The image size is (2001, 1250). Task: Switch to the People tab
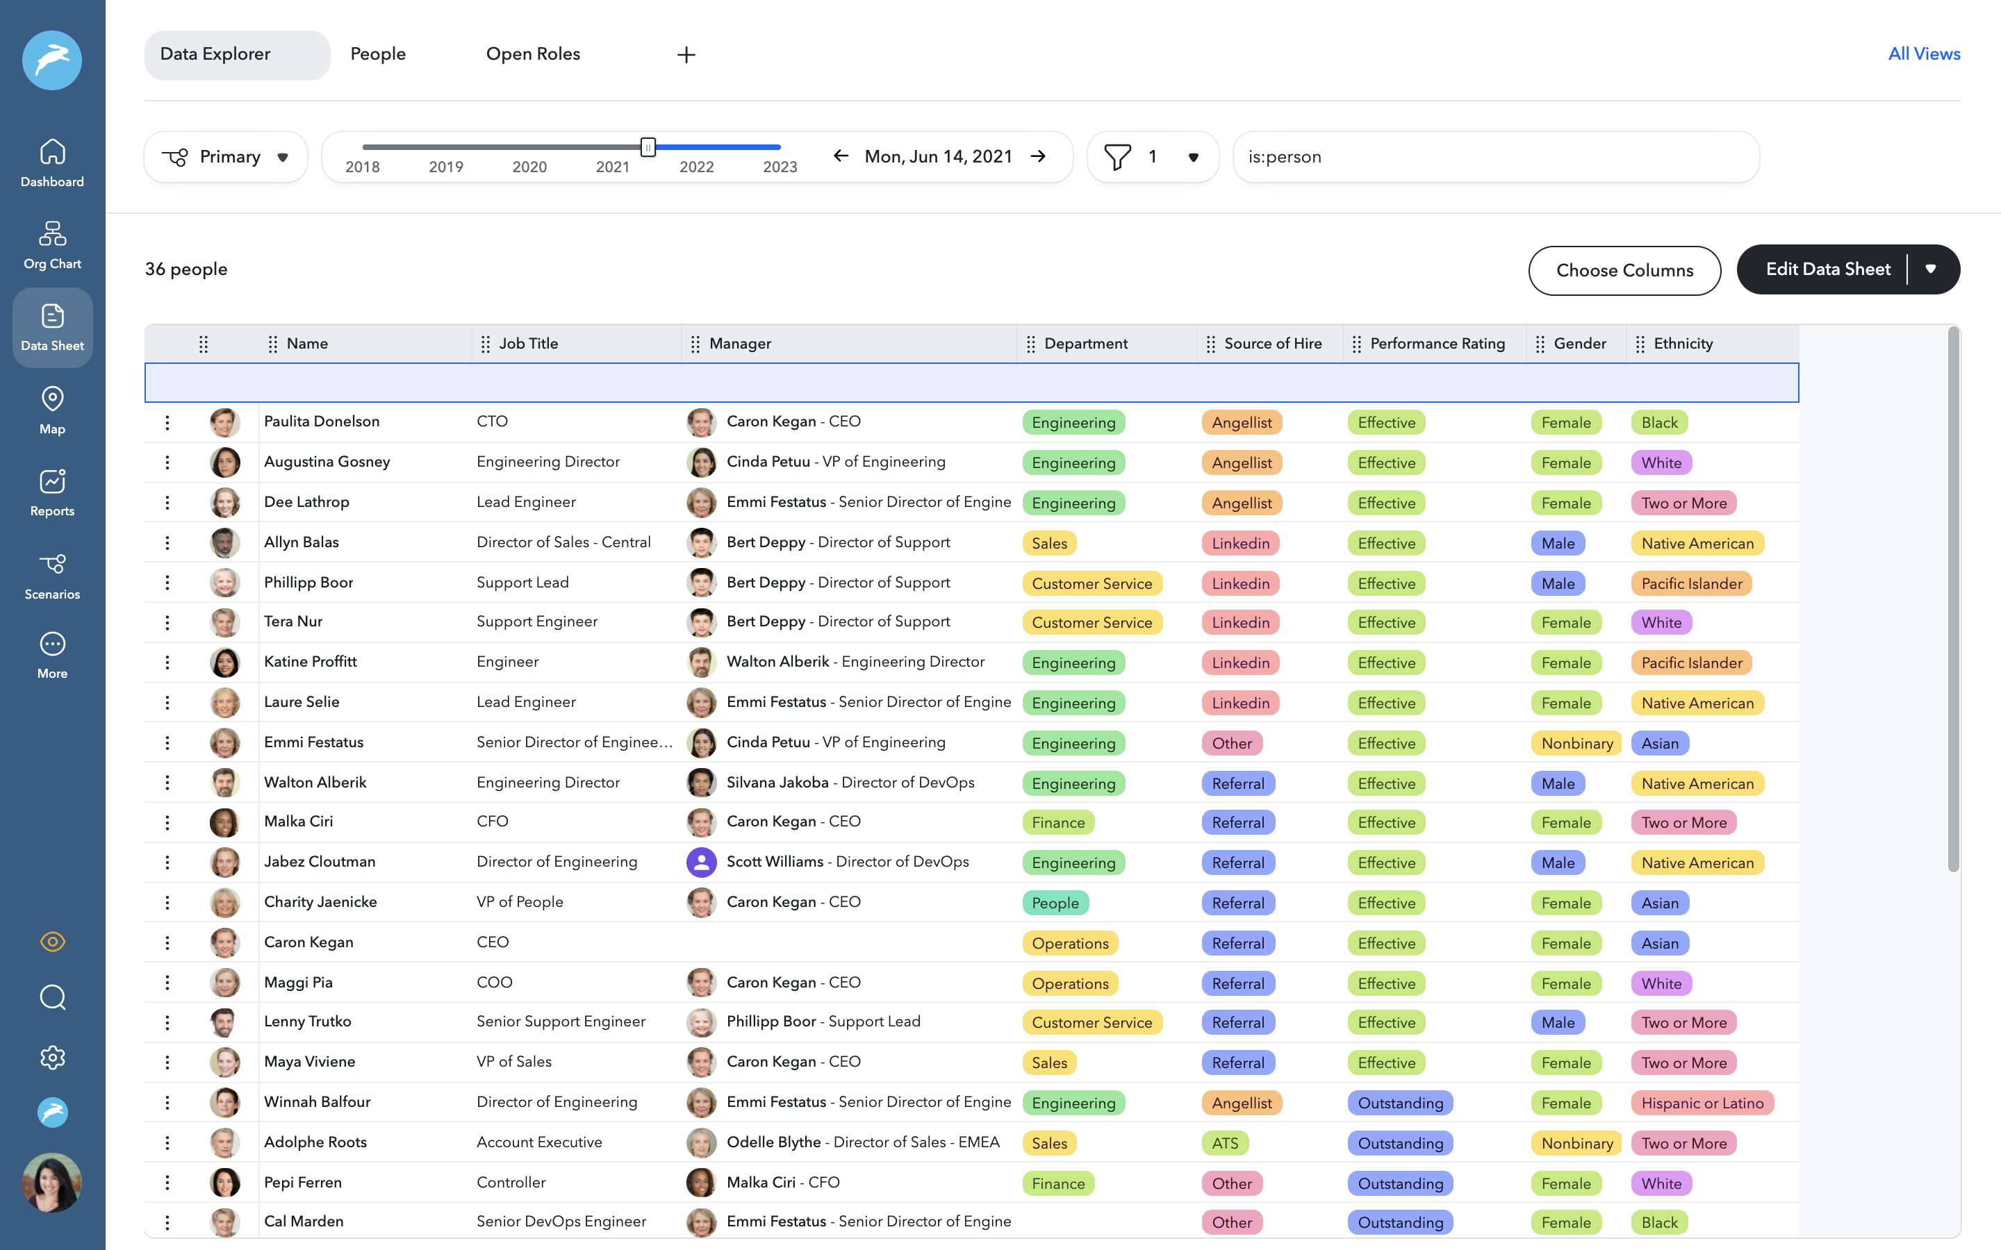click(379, 53)
